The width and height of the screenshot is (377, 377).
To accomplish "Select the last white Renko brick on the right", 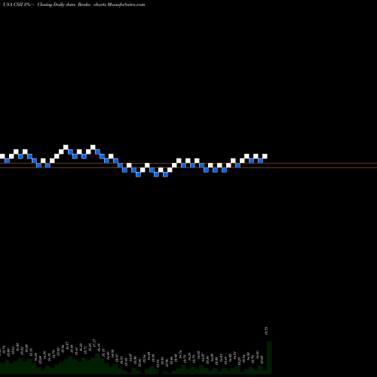I will [265, 156].
